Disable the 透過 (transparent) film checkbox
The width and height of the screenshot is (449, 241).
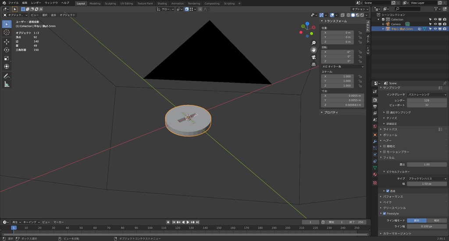(x=388, y=191)
